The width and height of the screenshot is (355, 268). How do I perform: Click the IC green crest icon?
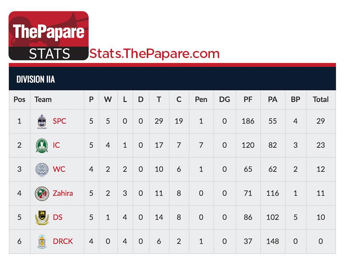[42, 145]
